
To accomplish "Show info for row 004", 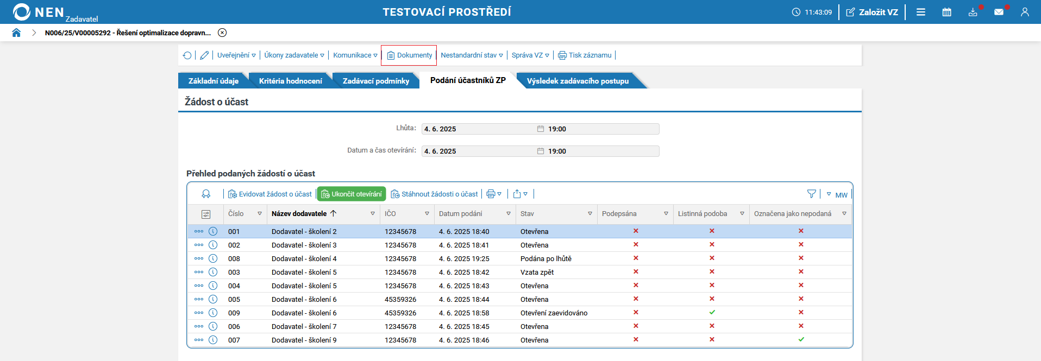I will (213, 286).
